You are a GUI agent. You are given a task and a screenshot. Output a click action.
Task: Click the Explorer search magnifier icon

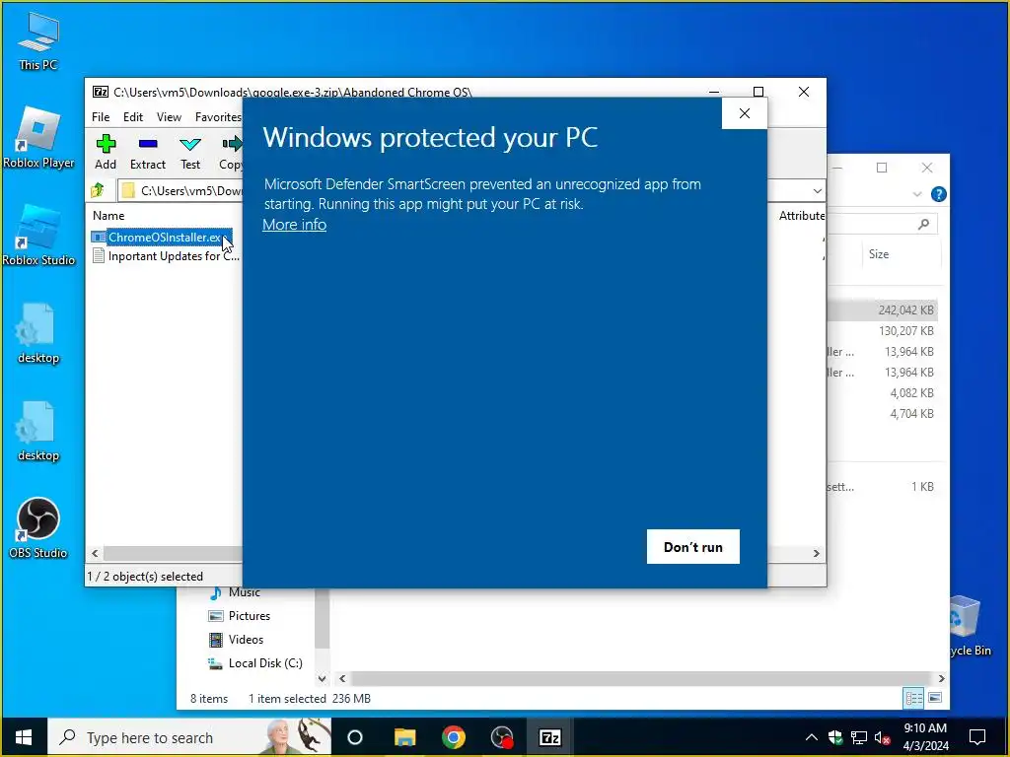[x=923, y=224]
